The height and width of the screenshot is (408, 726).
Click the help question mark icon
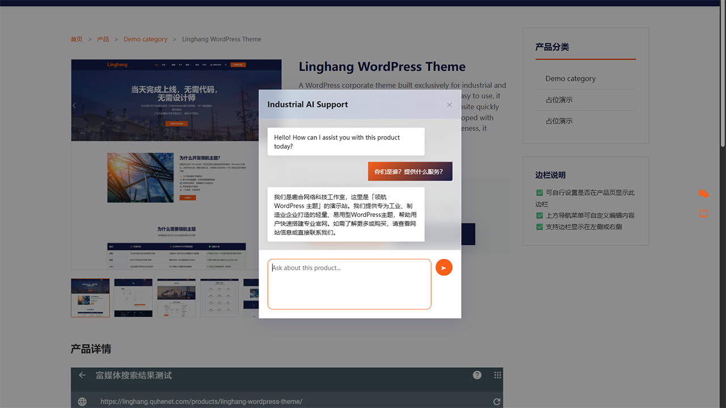click(x=477, y=375)
